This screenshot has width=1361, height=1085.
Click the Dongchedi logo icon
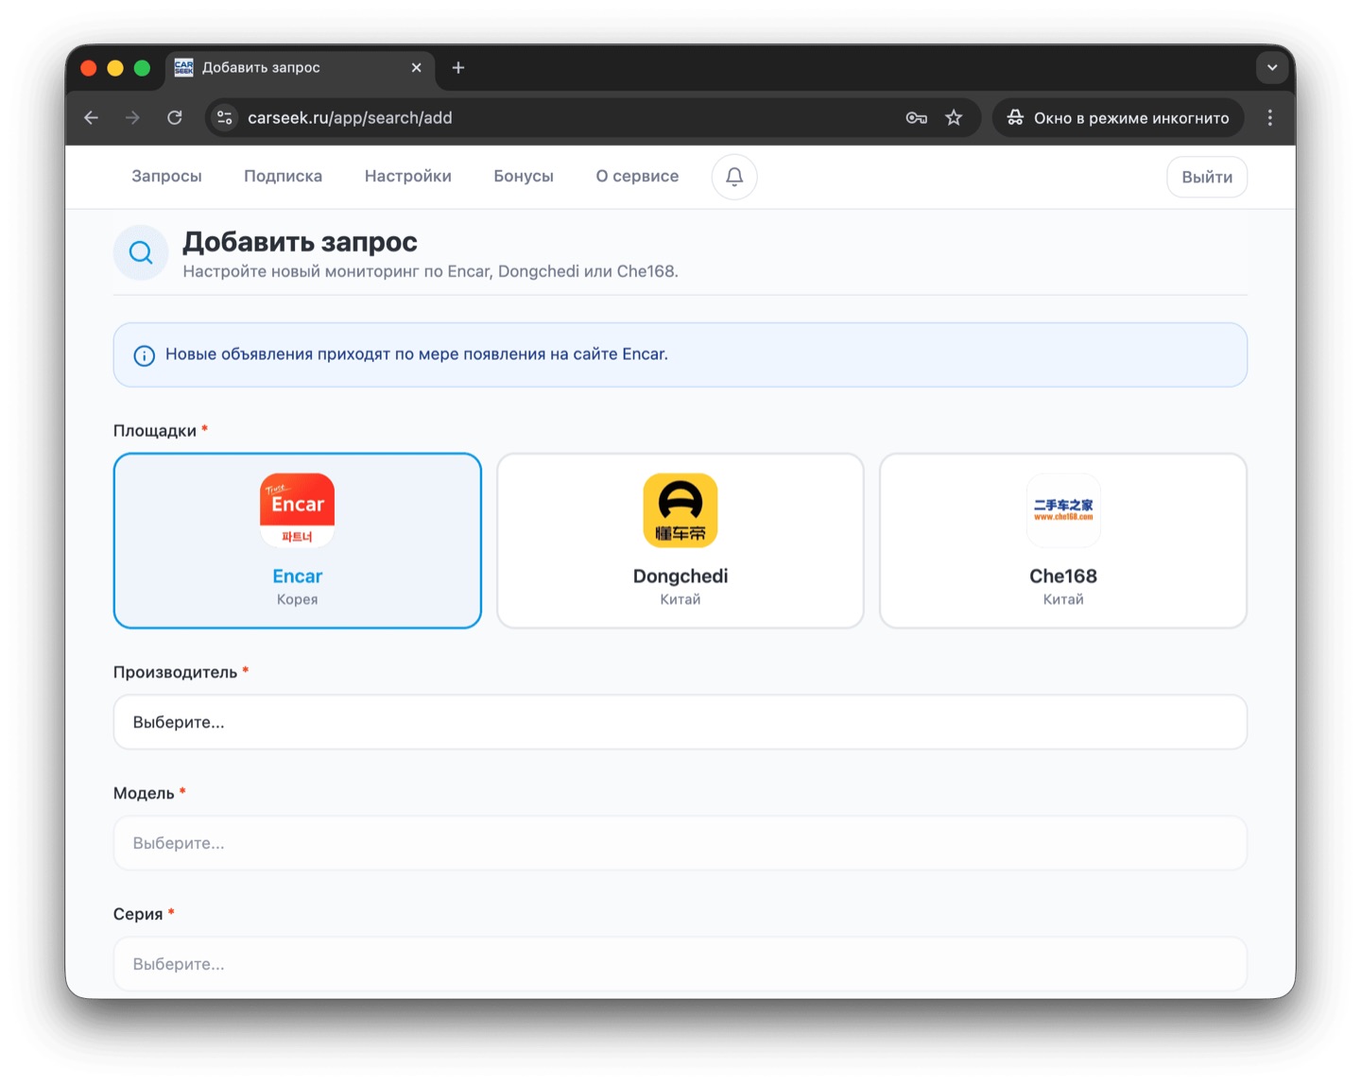680,510
